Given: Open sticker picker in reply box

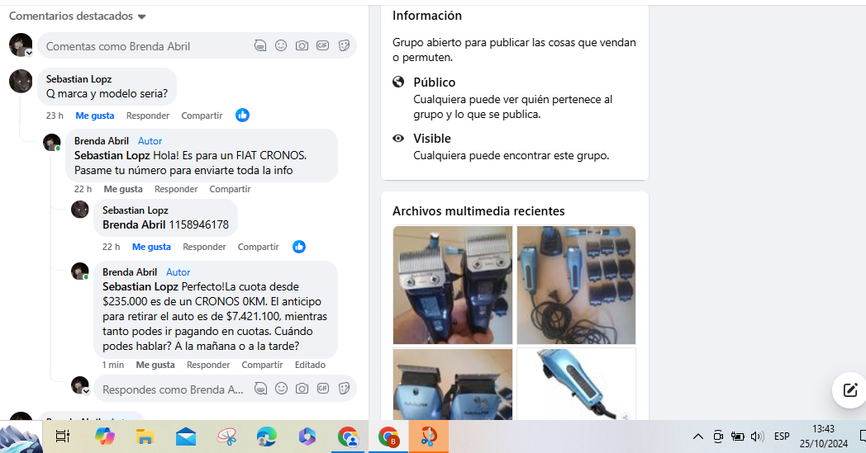Looking at the screenshot, I should (344, 389).
